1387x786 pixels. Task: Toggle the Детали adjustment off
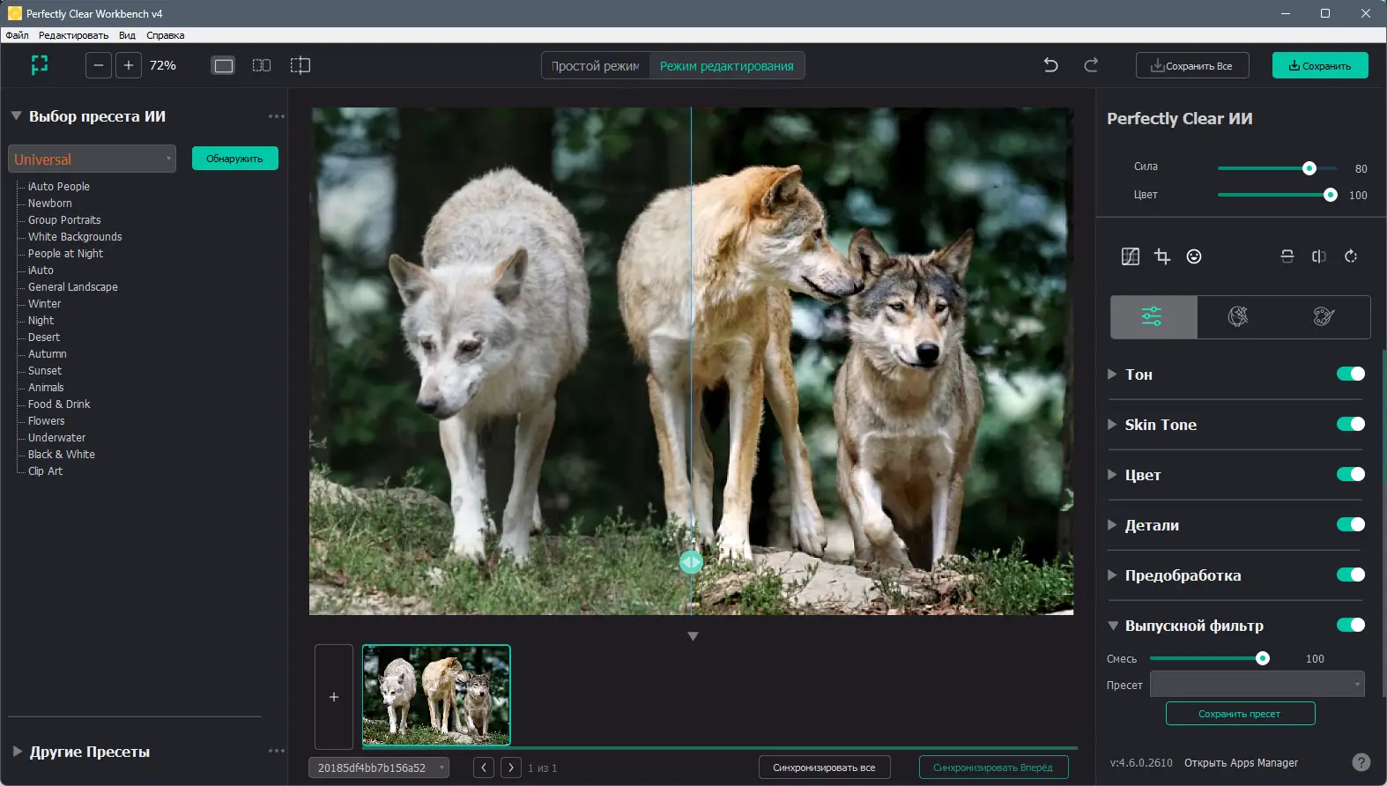(x=1350, y=524)
